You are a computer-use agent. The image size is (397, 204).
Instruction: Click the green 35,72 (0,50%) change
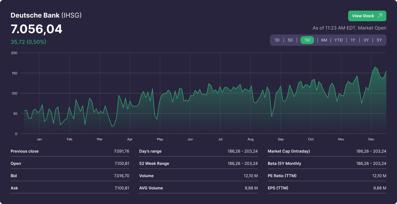pyautogui.click(x=28, y=42)
